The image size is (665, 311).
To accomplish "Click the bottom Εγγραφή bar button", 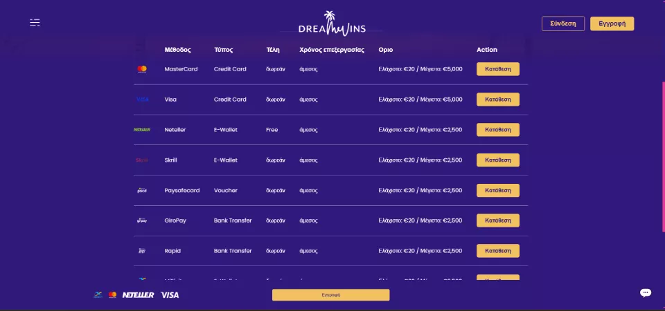I will [331, 295].
